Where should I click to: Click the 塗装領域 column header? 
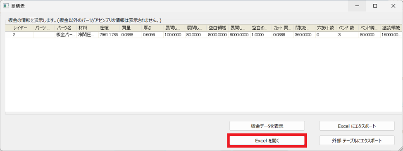pyautogui.click(x=391, y=28)
